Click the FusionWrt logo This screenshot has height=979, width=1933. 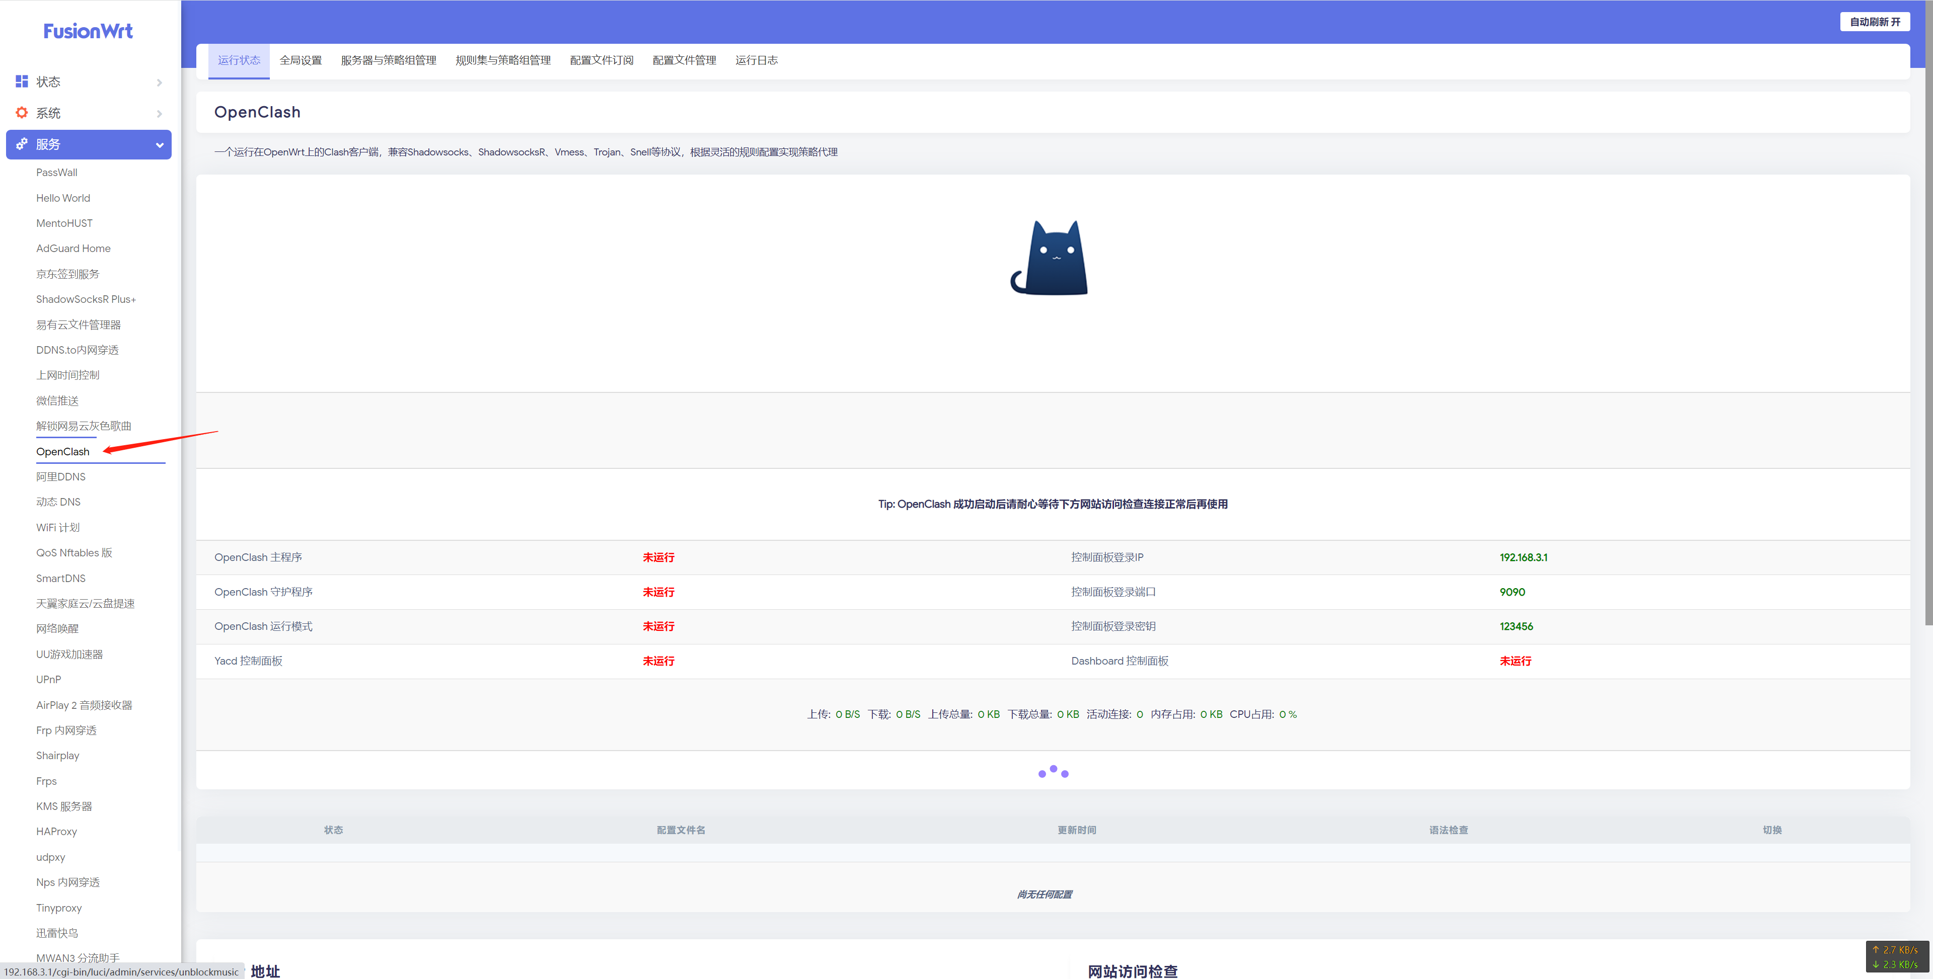88,32
